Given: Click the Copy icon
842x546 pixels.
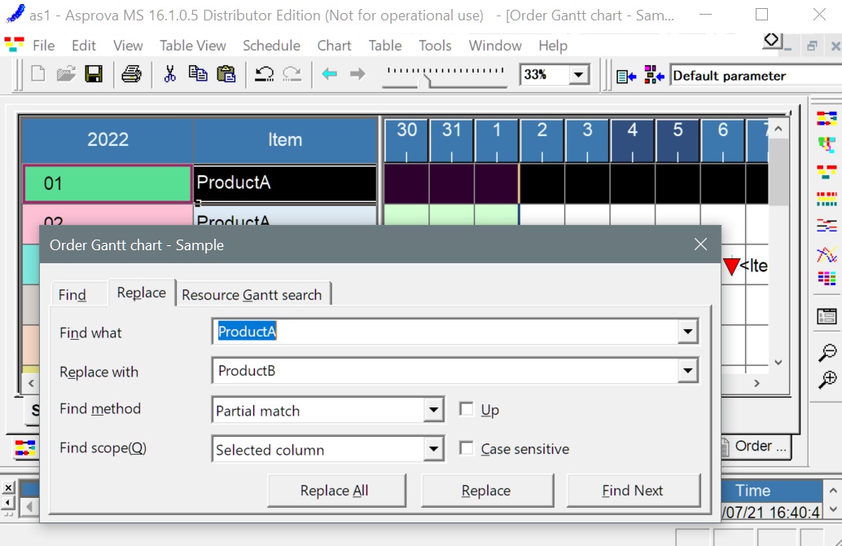Looking at the screenshot, I should click(x=198, y=73).
